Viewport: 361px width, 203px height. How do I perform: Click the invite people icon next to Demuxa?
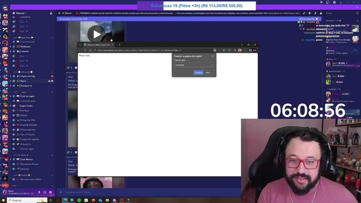[51, 13]
